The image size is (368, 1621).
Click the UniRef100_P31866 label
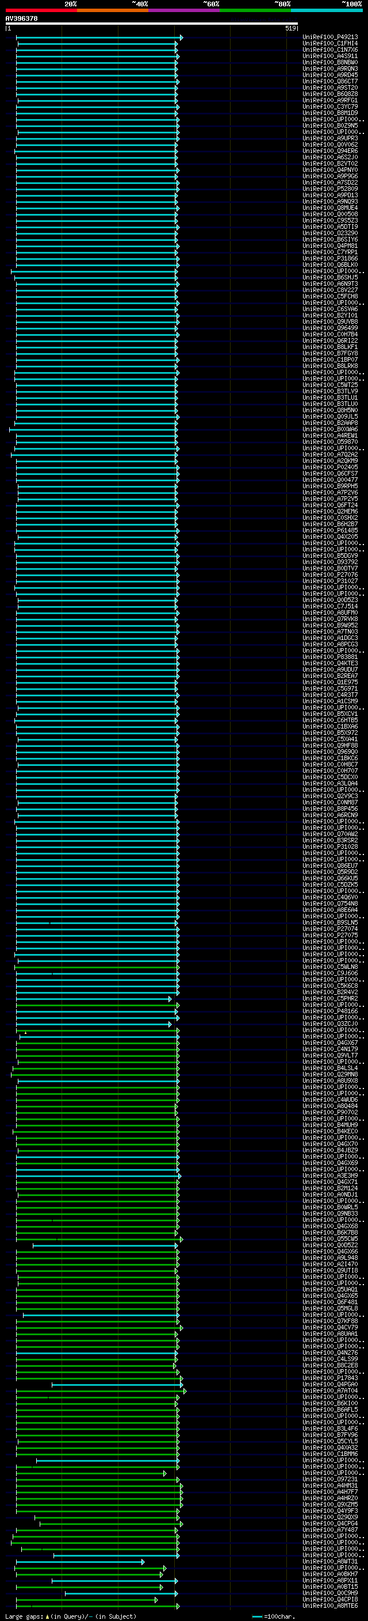[x=330, y=259]
